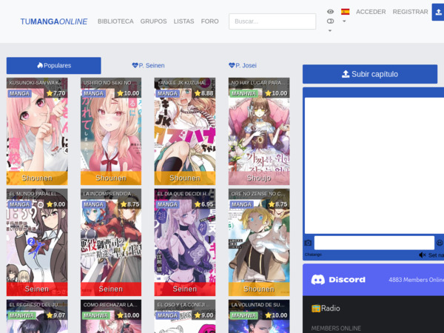Open the emoji smiley picker in chat
The height and width of the screenshot is (333, 444).
pos(440,243)
